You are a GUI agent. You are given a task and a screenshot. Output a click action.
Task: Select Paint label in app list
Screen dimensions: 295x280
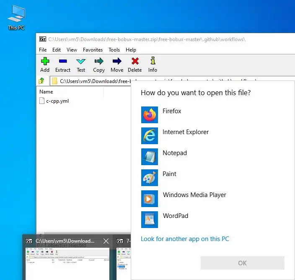coord(169,174)
